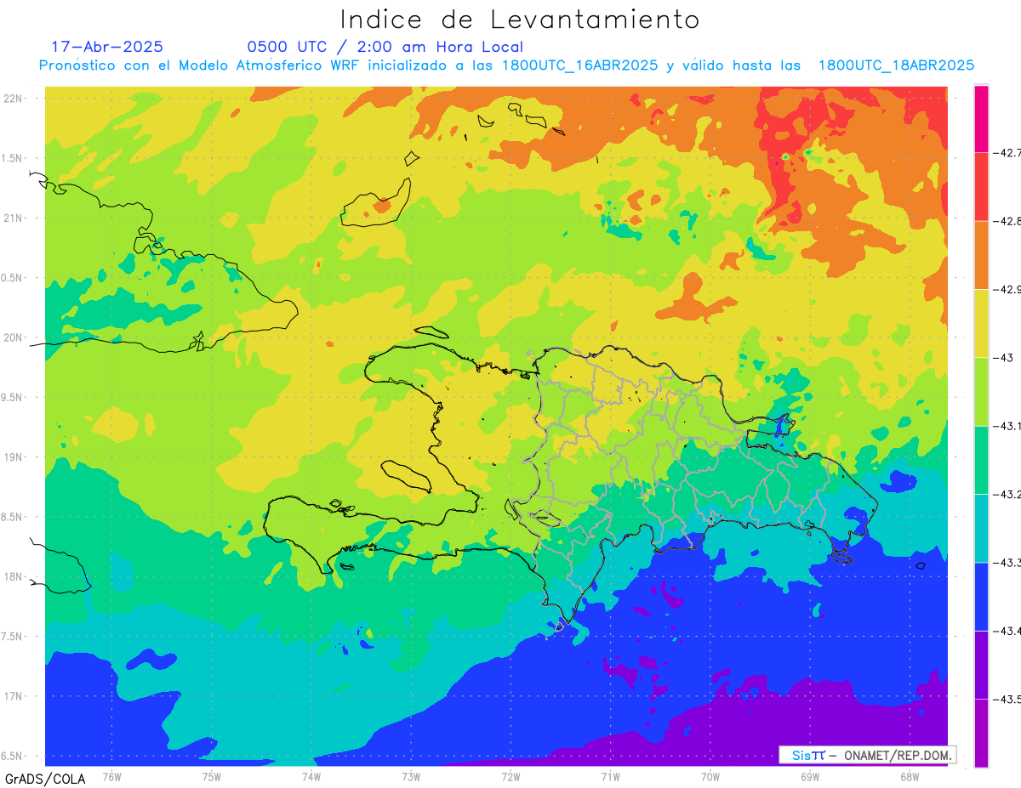Screen dimensions: 1021x788
Task: Click the '-43.1' scale label
Action: [x=1007, y=426]
